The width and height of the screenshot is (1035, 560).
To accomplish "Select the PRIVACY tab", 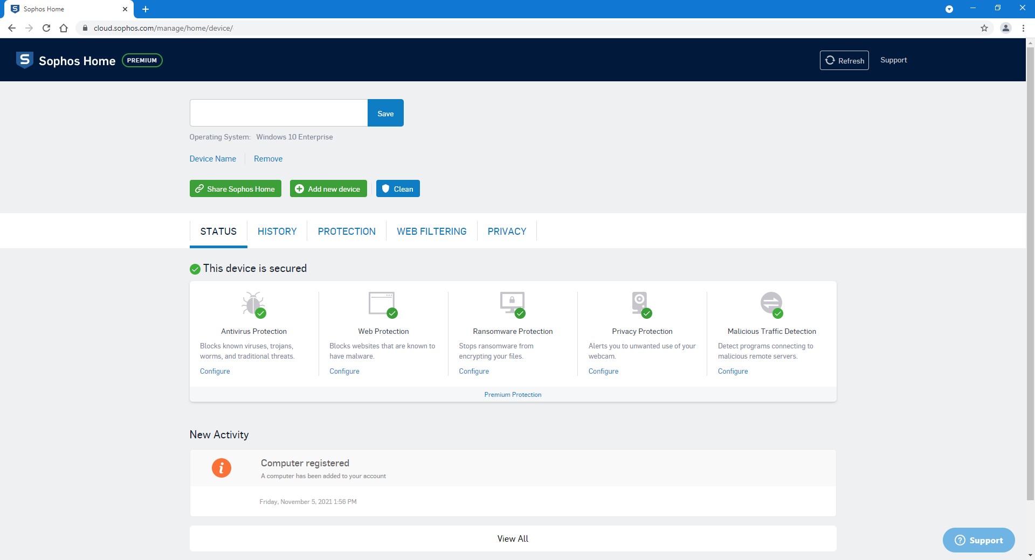I will tap(507, 232).
